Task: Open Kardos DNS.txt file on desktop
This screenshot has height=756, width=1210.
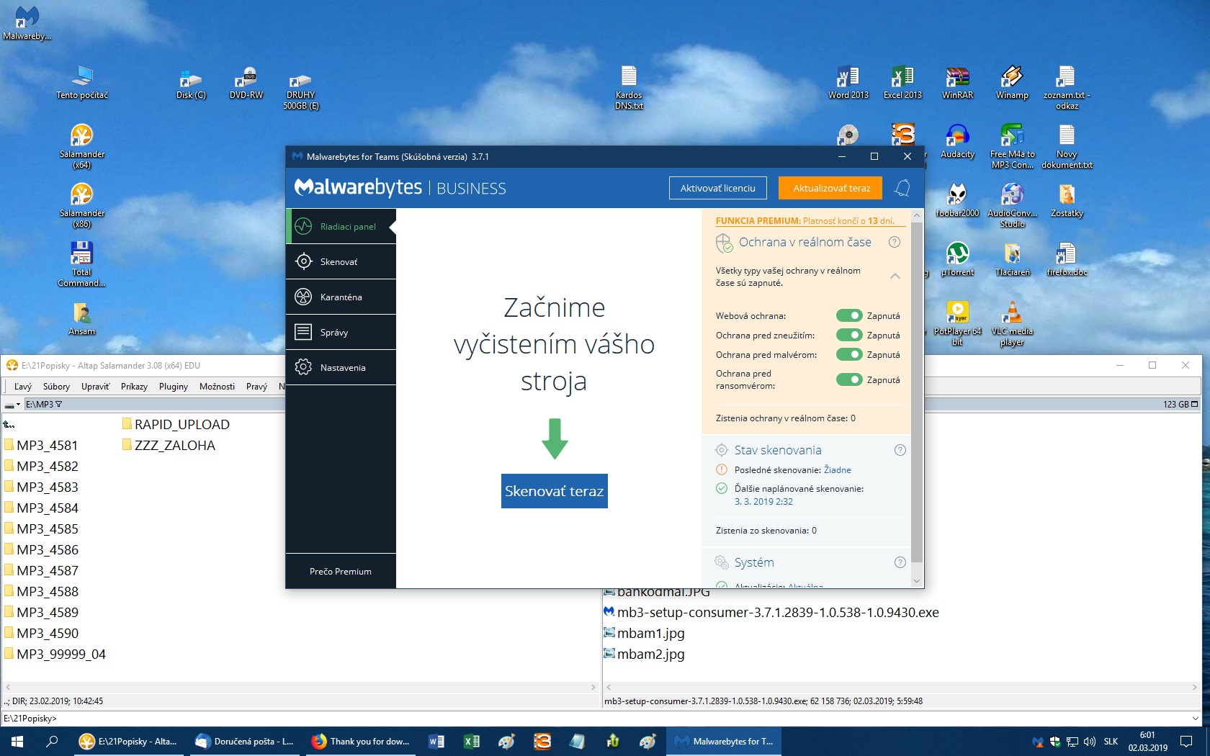Action: 629,87
